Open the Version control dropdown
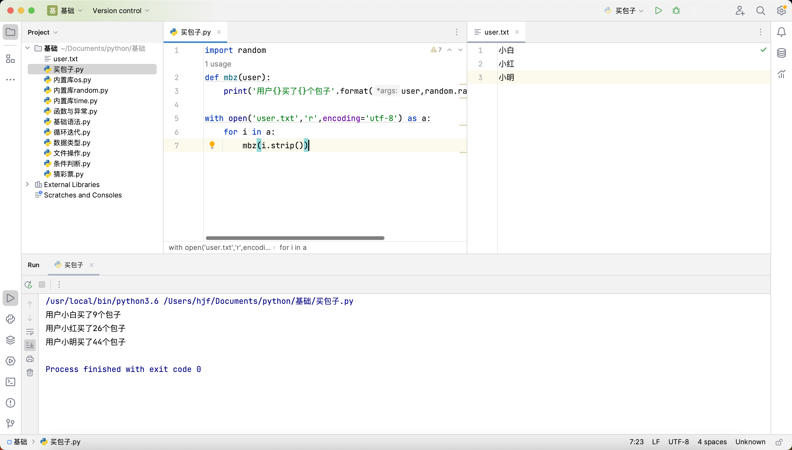The image size is (792, 450). coord(121,10)
